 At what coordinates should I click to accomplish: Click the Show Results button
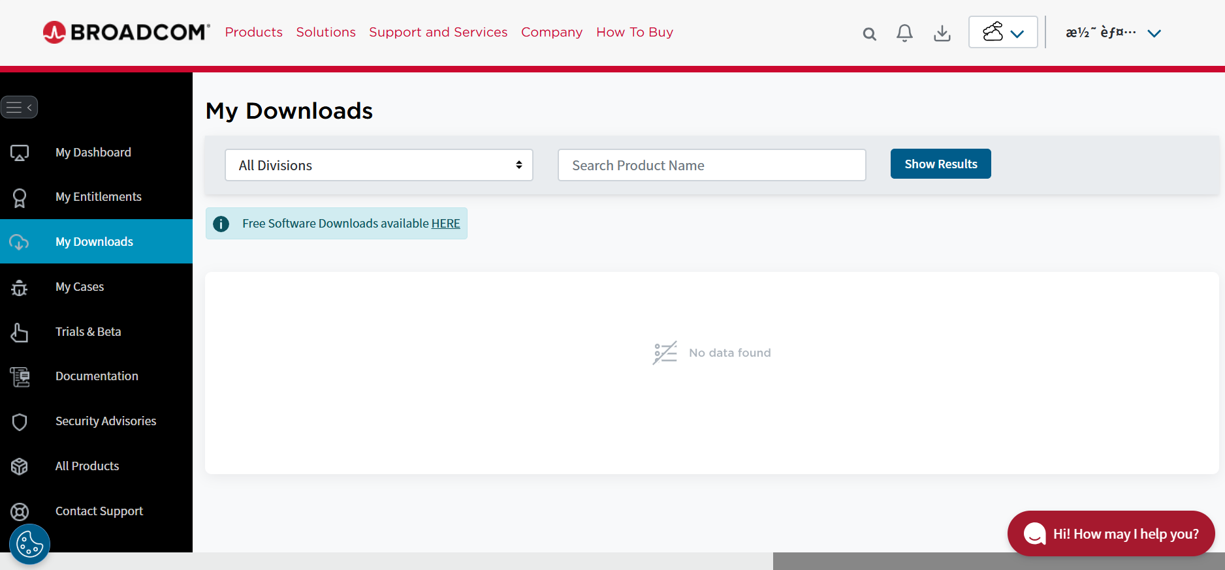tap(940, 164)
